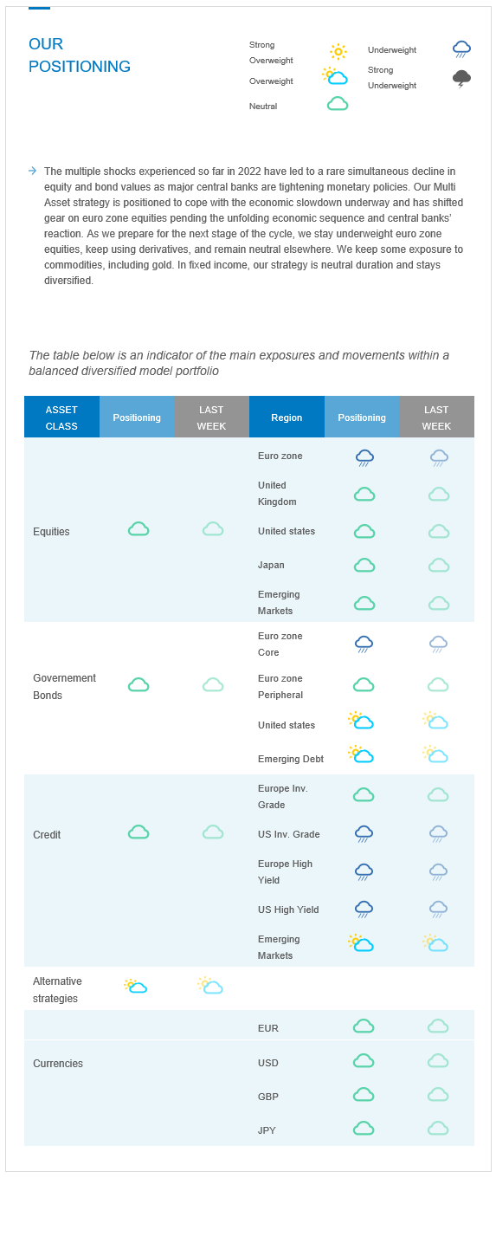This screenshot has height=1256, width=496.
Task: Click the Strong Underweight storm cloud legend icon
Action: (461, 79)
